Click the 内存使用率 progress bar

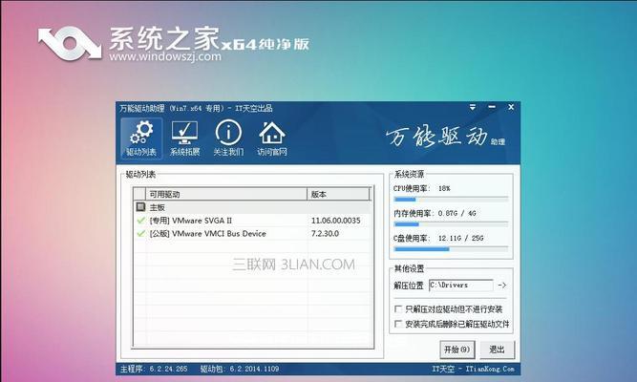(x=451, y=224)
